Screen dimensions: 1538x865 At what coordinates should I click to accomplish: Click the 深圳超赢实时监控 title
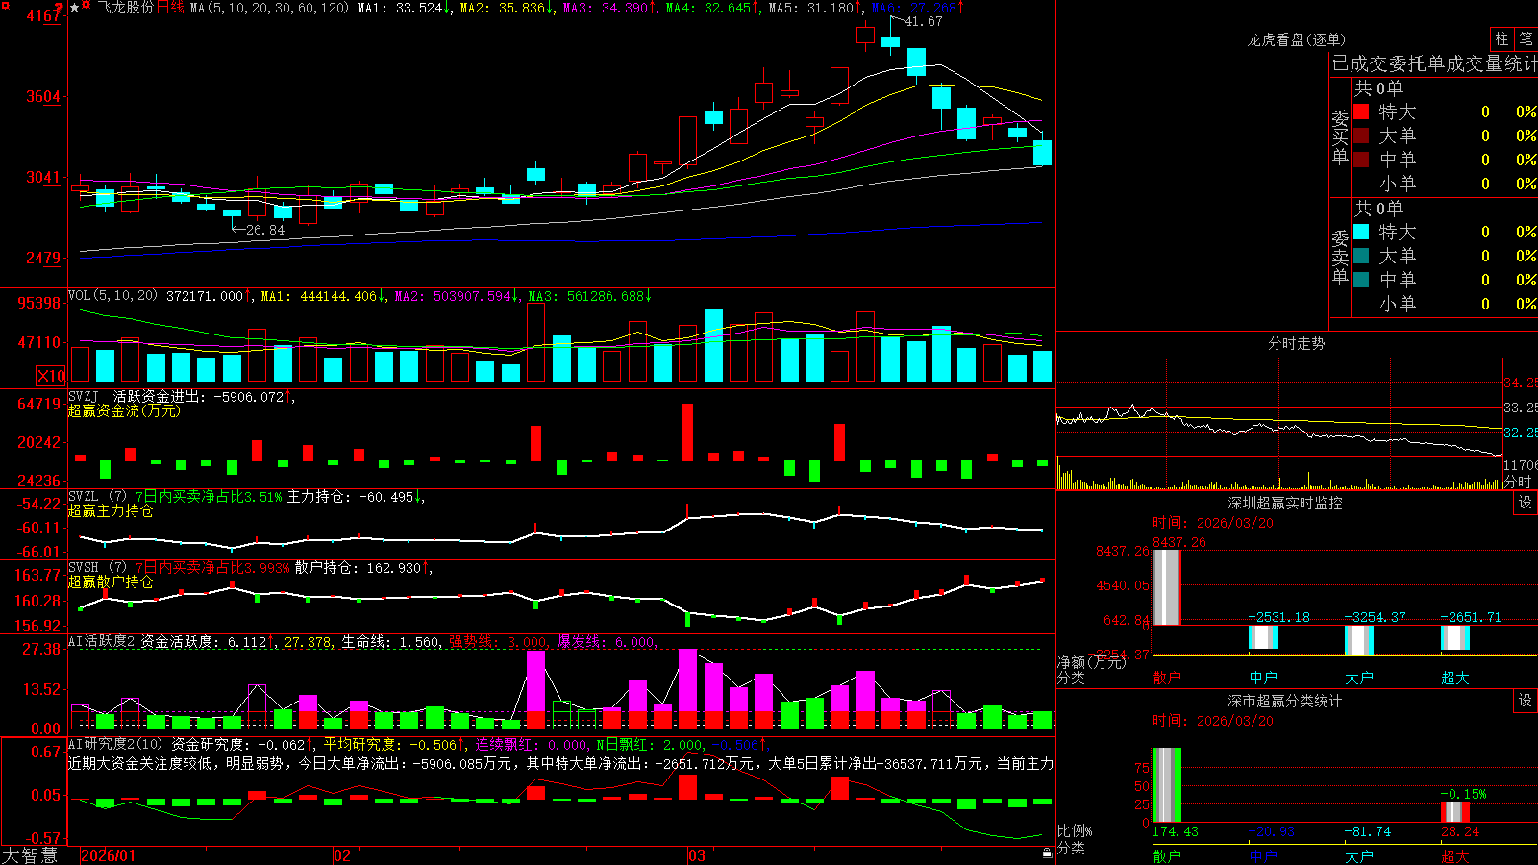click(1285, 503)
